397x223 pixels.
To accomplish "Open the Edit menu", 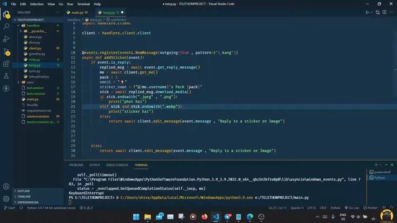I will 23,4.
